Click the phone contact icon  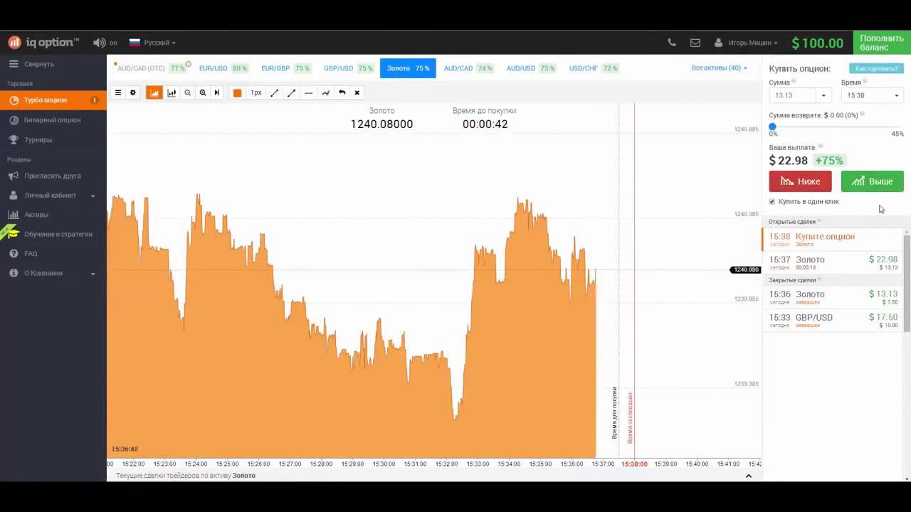coord(672,43)
